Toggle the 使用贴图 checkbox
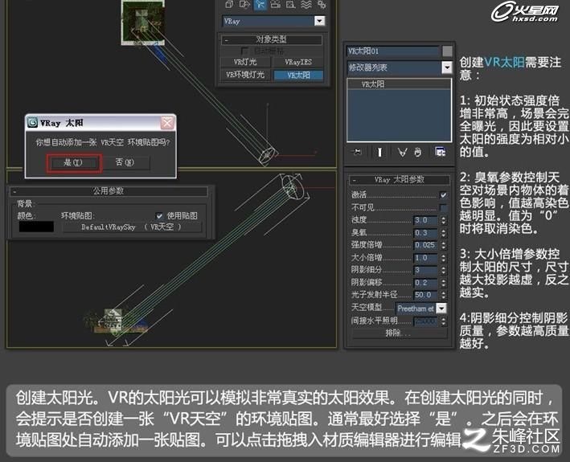Screen dimensions: 570x462 159,216
